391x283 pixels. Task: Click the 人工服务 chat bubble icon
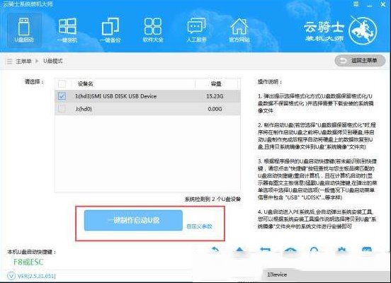tap(196, 30)
